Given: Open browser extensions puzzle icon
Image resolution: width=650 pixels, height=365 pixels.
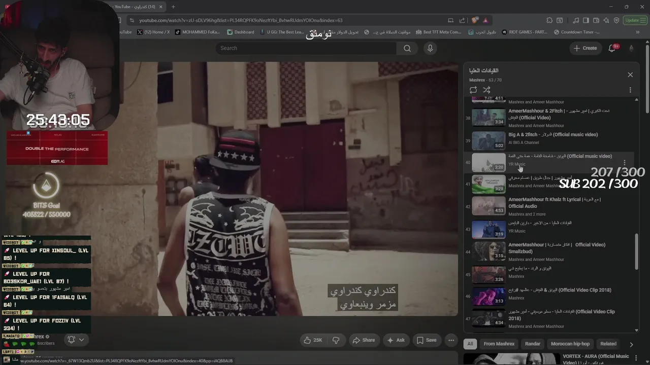Looking at the screenshot, I should pyautogui.click(x=549, y=20).
